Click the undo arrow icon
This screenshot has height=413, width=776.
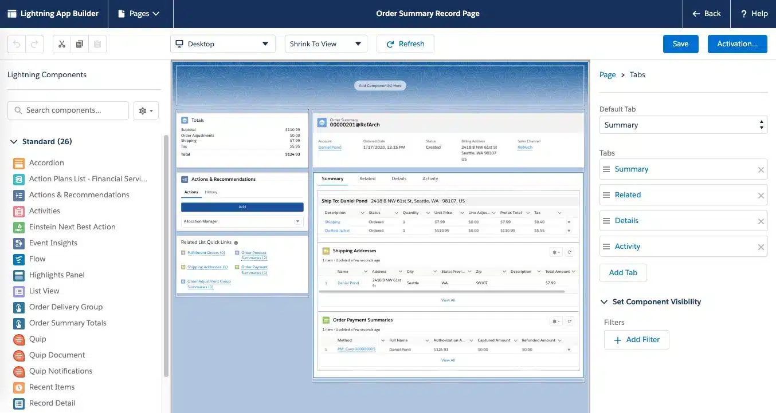tap(17, 44)
